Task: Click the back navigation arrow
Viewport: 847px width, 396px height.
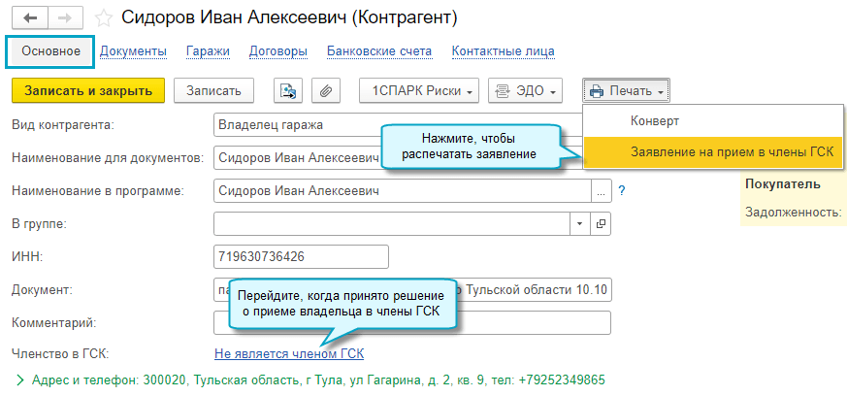Action: tap(30, 18)
